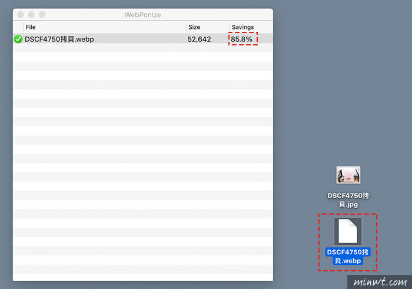The image size is (412, 289).
Task: Click the divider between File and Size headers
Action: [x=185, y=27]
